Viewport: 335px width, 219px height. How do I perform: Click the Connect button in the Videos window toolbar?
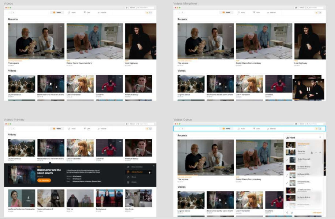coord(132,8)
